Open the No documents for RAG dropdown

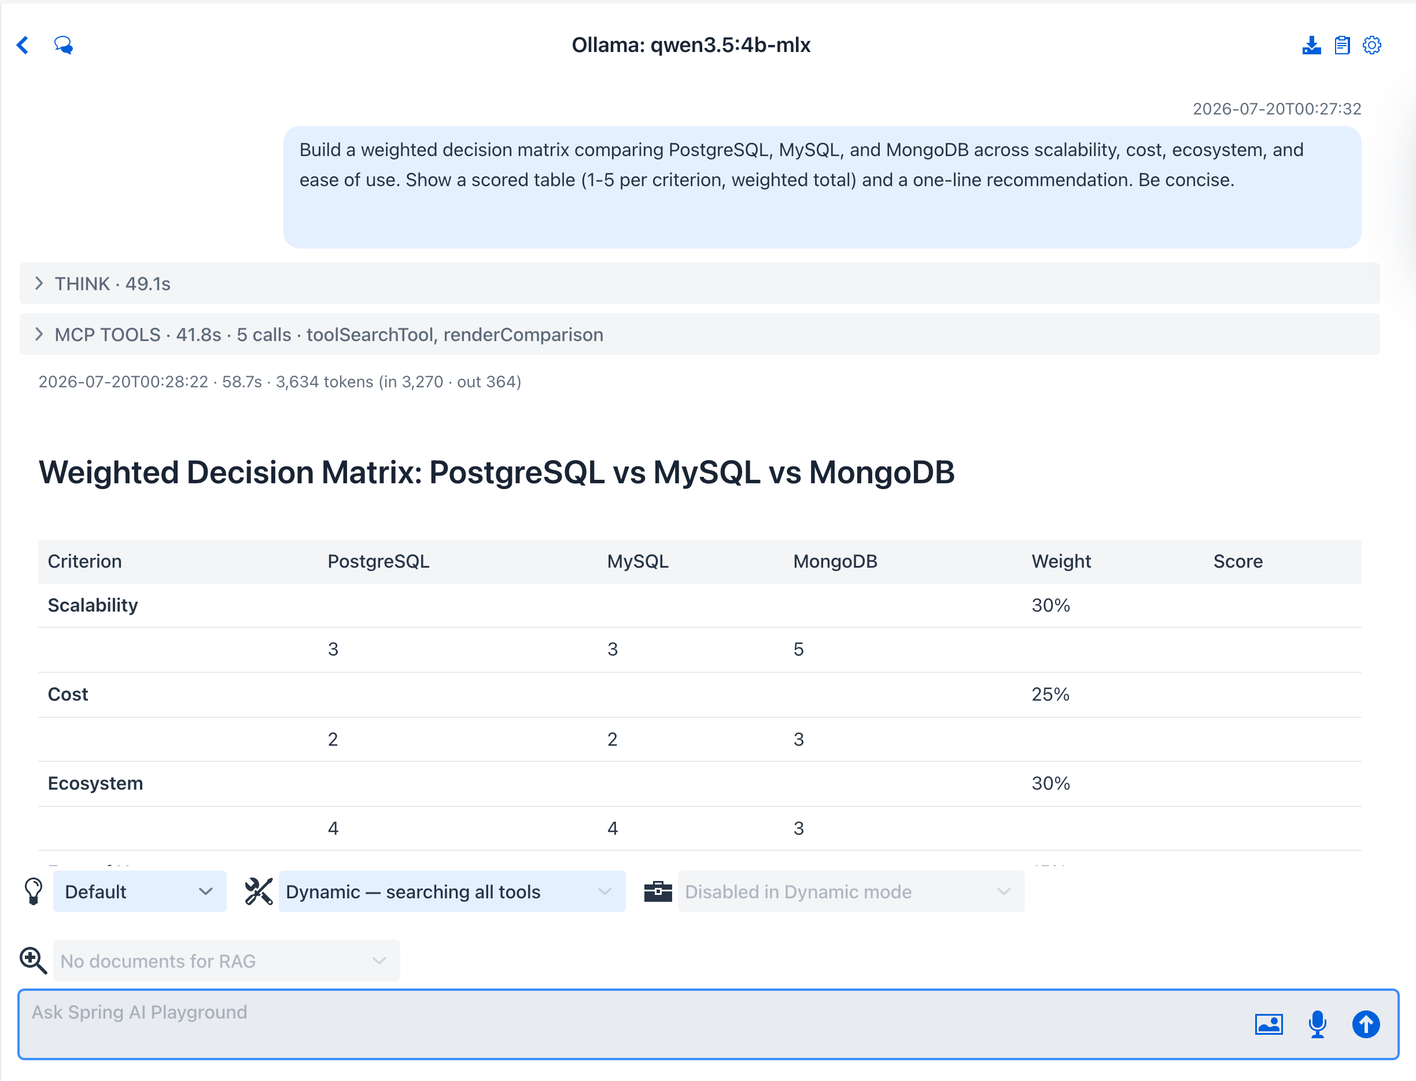227,960
